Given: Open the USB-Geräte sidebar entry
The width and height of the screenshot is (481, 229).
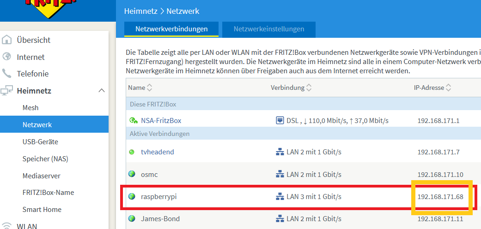Looking at the screenshot, I should (x=40, y=142).
